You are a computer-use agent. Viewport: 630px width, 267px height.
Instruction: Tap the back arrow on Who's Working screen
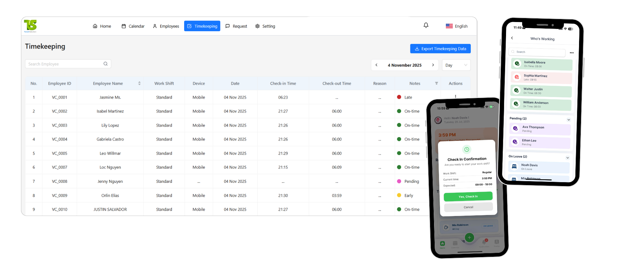[512, 38]
